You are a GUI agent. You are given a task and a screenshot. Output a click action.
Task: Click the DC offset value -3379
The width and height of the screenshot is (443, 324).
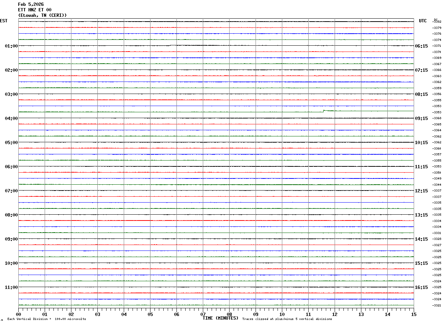pos(437,28)
